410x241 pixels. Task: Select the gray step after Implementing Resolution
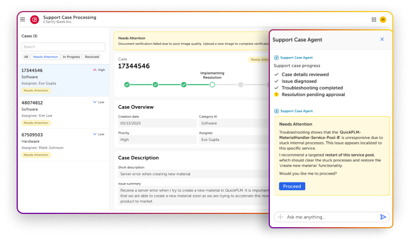(240, 85)
